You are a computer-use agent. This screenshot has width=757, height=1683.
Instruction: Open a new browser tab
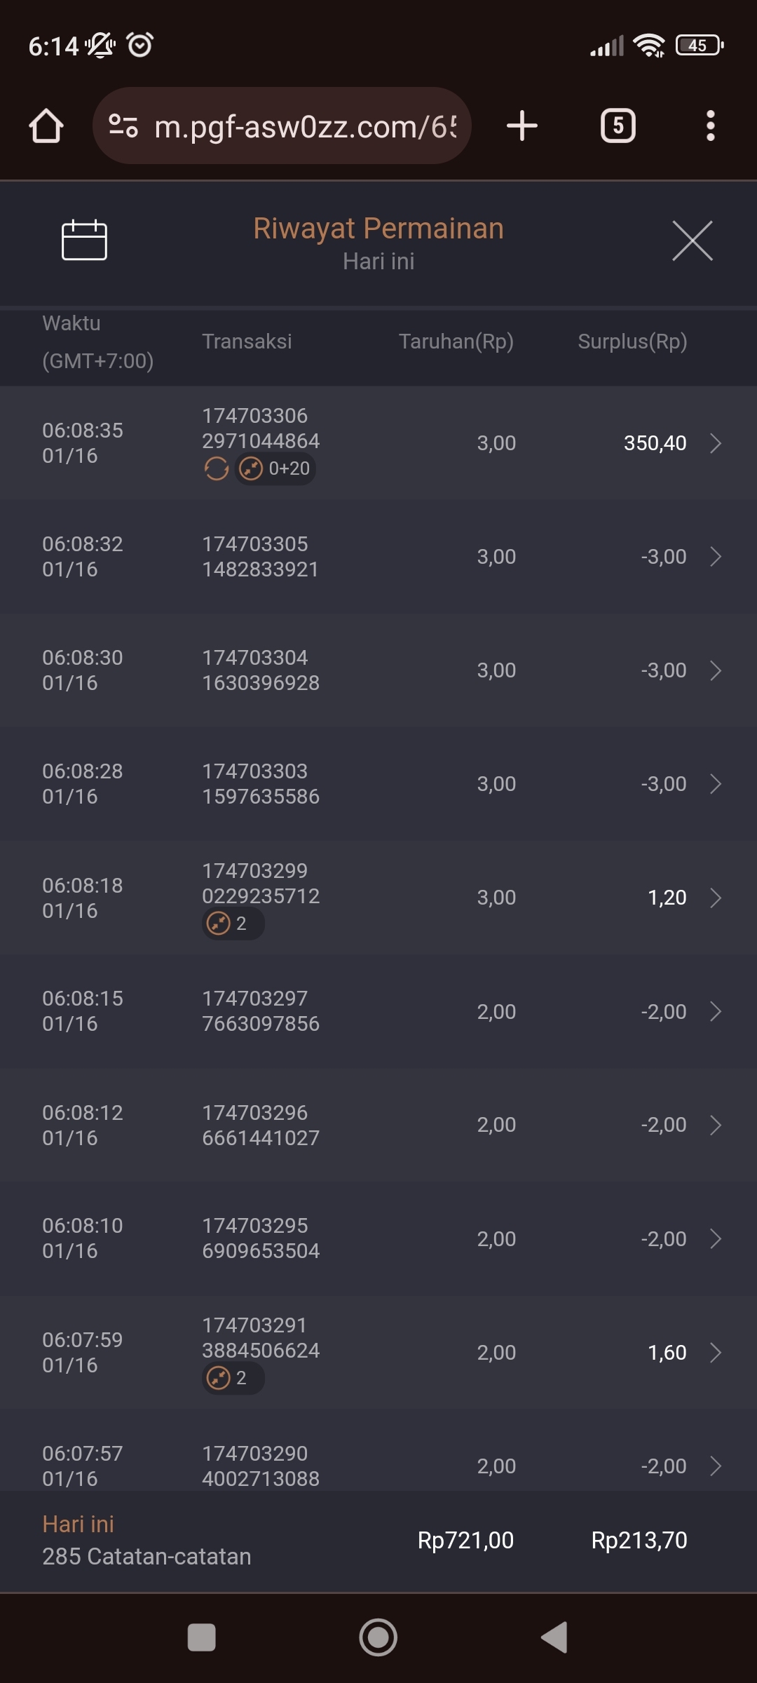click(x=522, y=126)
